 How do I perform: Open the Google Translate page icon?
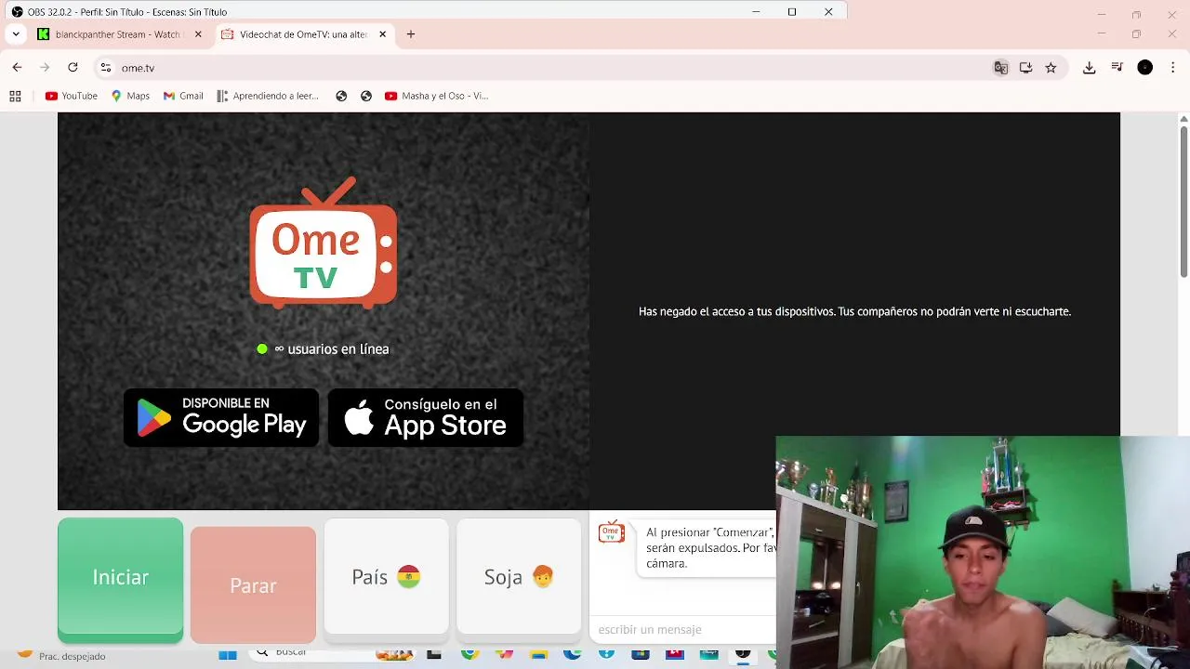click(1001, 68)
